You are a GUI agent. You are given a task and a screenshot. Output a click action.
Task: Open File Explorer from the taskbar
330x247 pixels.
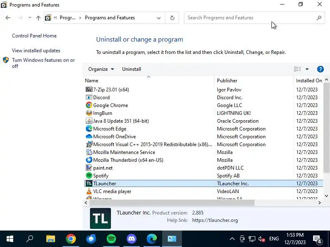(x=50, y=239)
